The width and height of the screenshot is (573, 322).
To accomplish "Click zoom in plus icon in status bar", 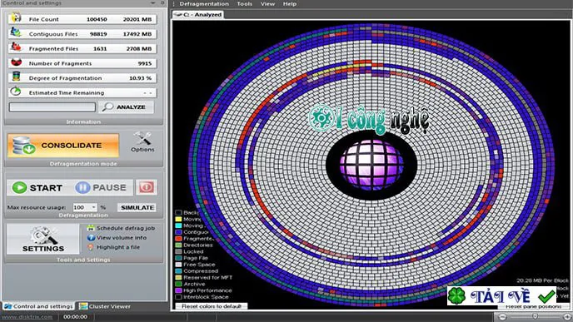I will 567,317.
